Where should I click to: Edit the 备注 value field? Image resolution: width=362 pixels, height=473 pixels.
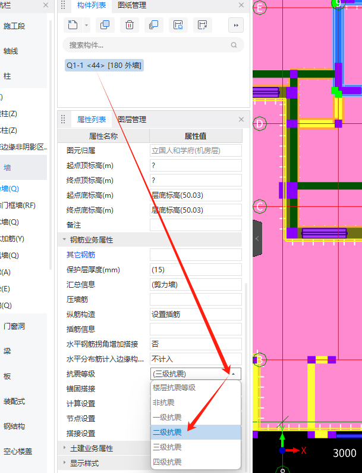pos(196,225)
